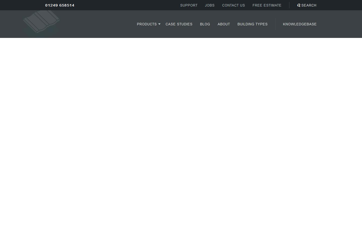Open the Knowledgebase link

pyautogui.click(x=300, y=24)
